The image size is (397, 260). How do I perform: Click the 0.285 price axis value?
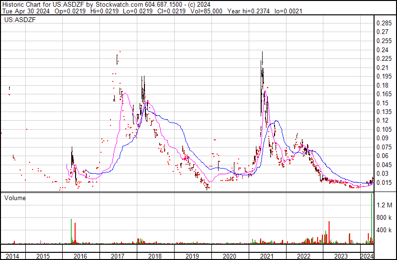(x=384, y=23)
